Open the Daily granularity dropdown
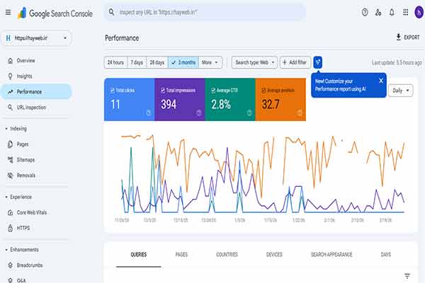Viewport: 425px width, 283px height. [x=401, y=91]
